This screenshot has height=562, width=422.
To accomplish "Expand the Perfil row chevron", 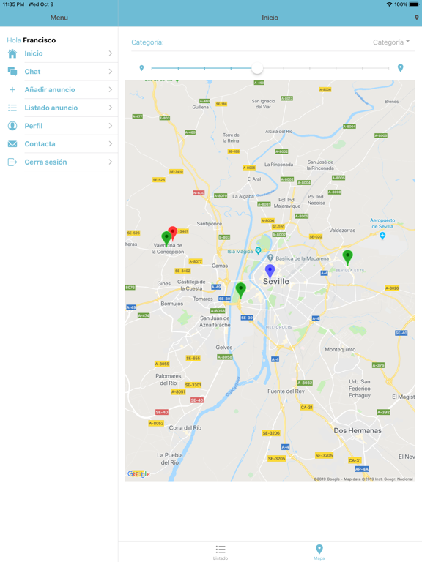I will [111, 126].
